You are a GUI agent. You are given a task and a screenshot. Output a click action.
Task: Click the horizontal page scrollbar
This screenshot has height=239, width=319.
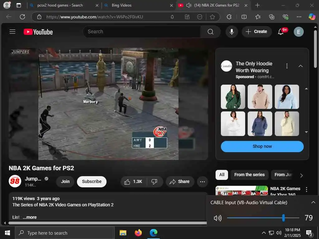coord(107,223)
